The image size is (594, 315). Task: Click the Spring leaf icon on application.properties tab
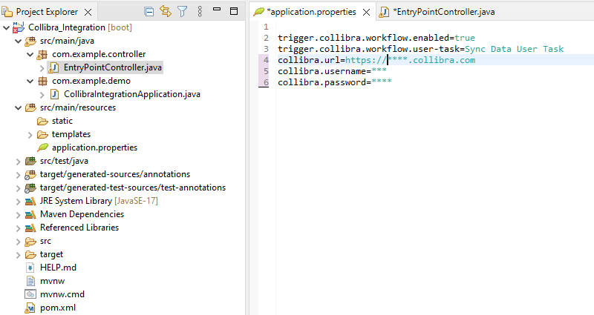(258, 12)
